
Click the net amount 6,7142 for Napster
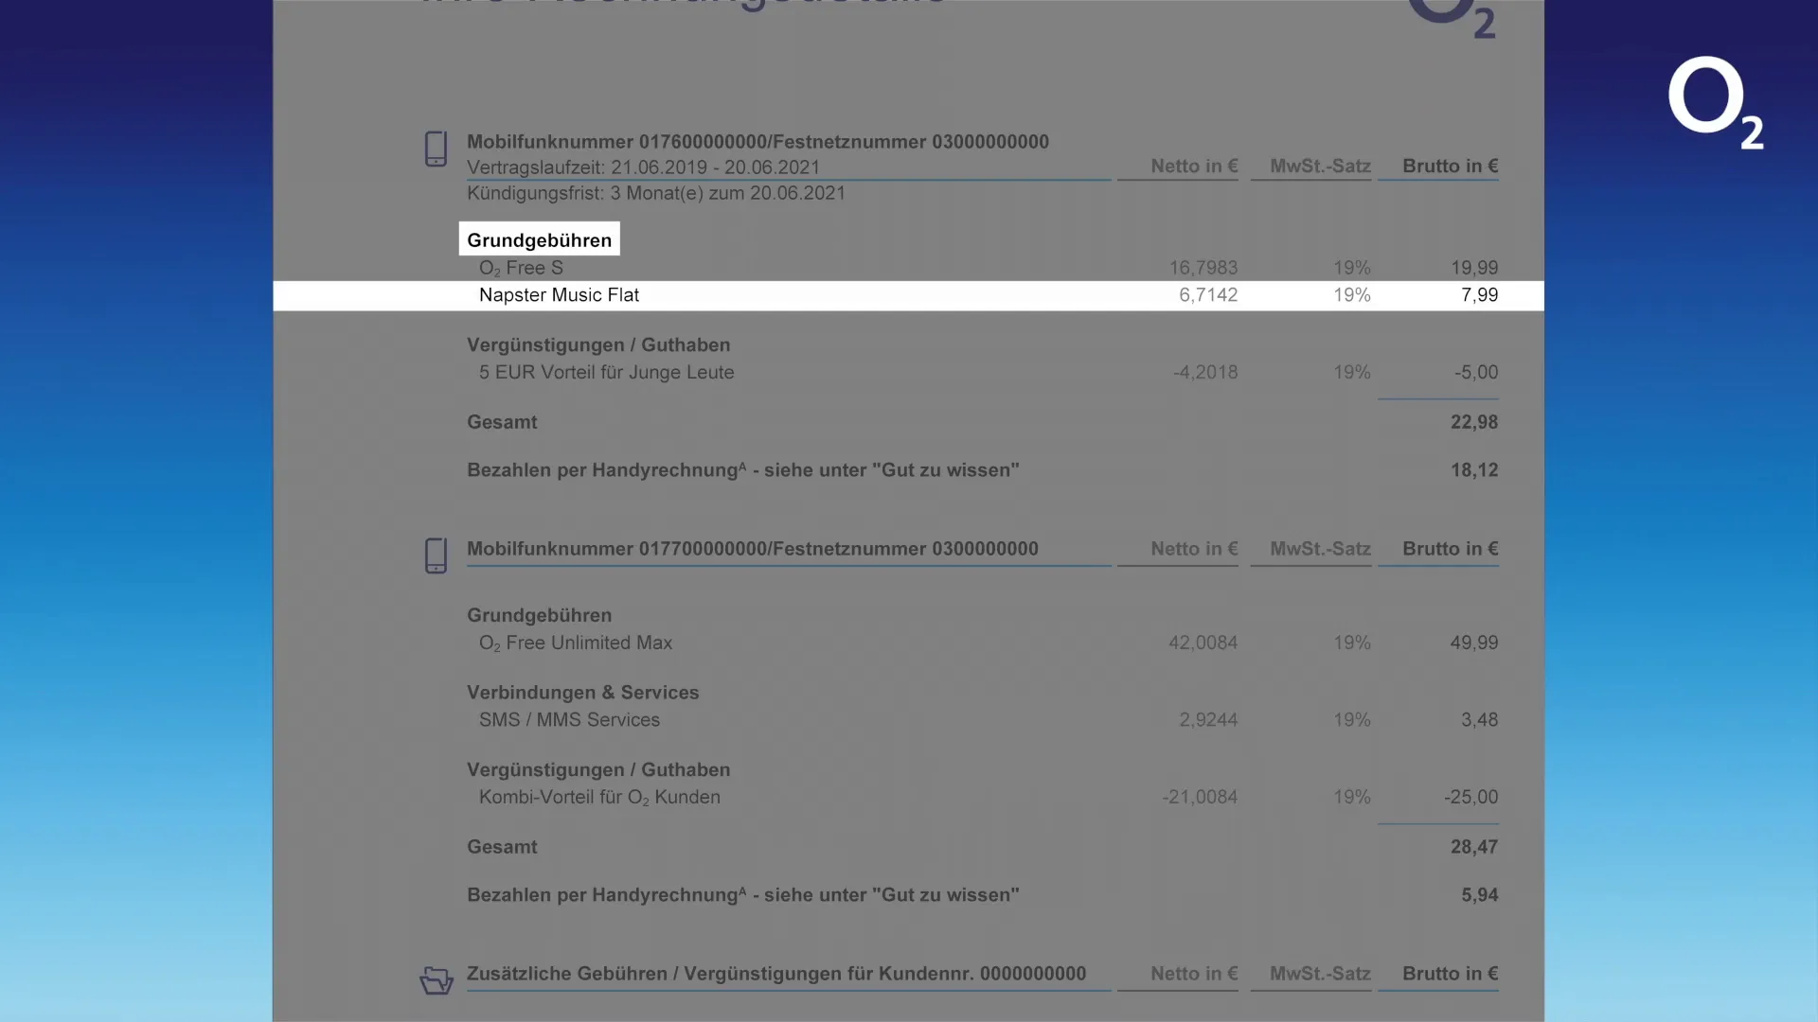(1208, 295)
